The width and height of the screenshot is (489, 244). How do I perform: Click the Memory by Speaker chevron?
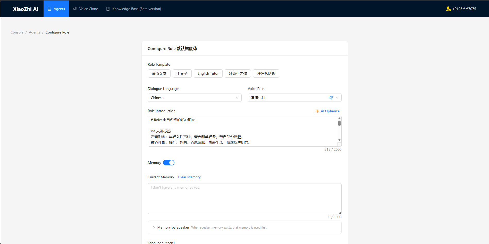pyautogui.click(x=154, y=227)
